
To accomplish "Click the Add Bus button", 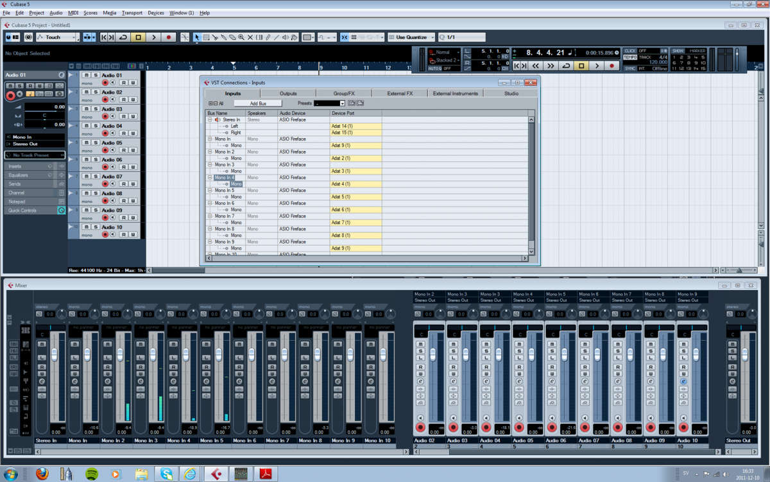I will click(258, 103).
